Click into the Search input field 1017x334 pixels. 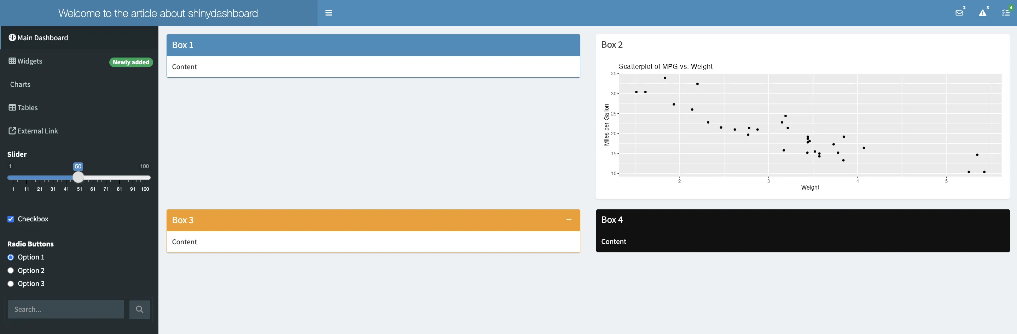[x=65, y=310]
